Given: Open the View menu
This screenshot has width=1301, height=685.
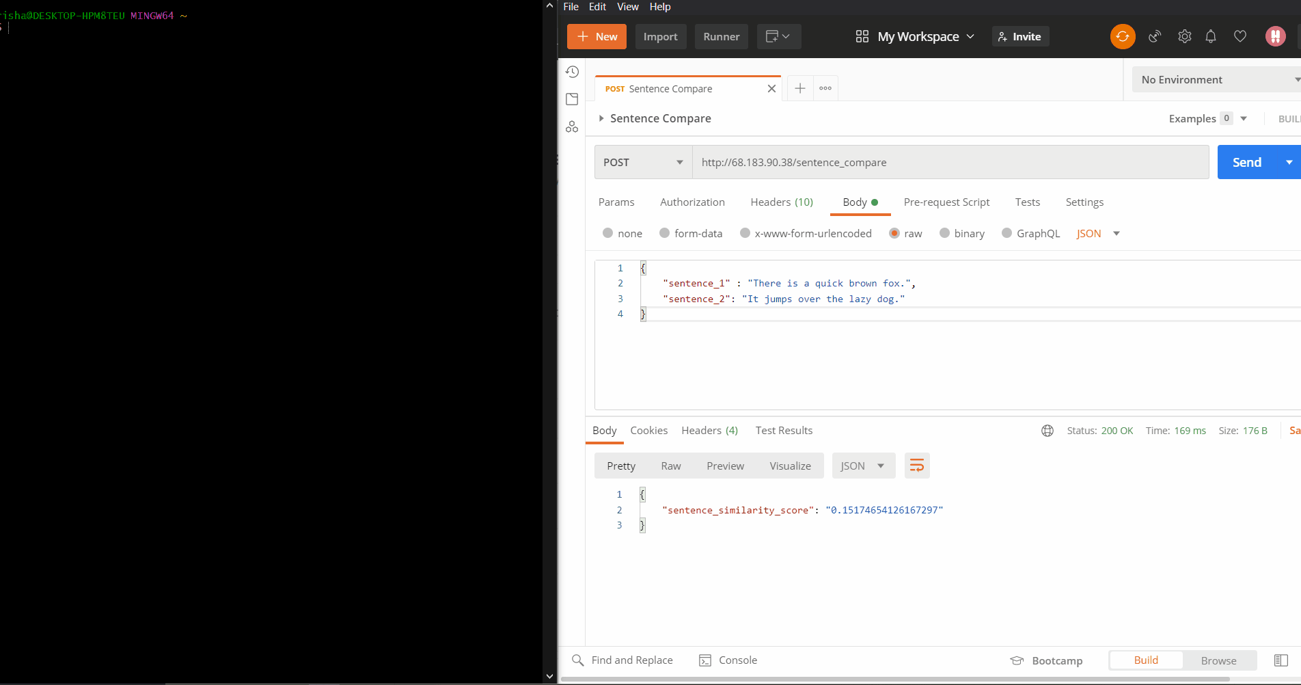Looking at the screenshot, I should click(x=627, y=7).
